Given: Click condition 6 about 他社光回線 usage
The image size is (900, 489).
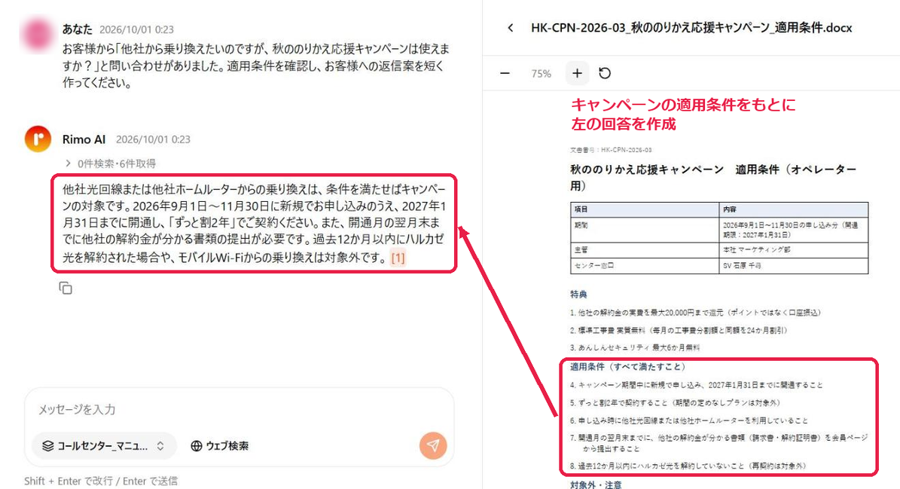Looking at the screenshot, I should tap(689, 420).
